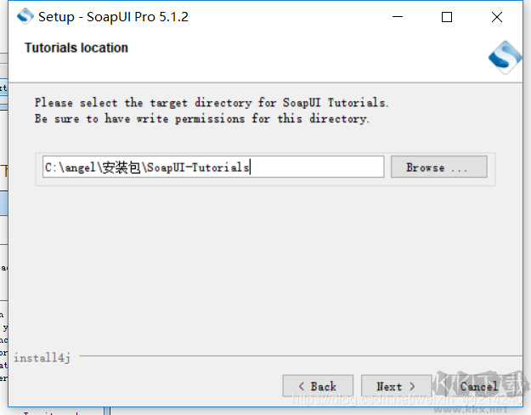531x415 pixels.
Task: Go back with the Back button
Action: point(317,386)
